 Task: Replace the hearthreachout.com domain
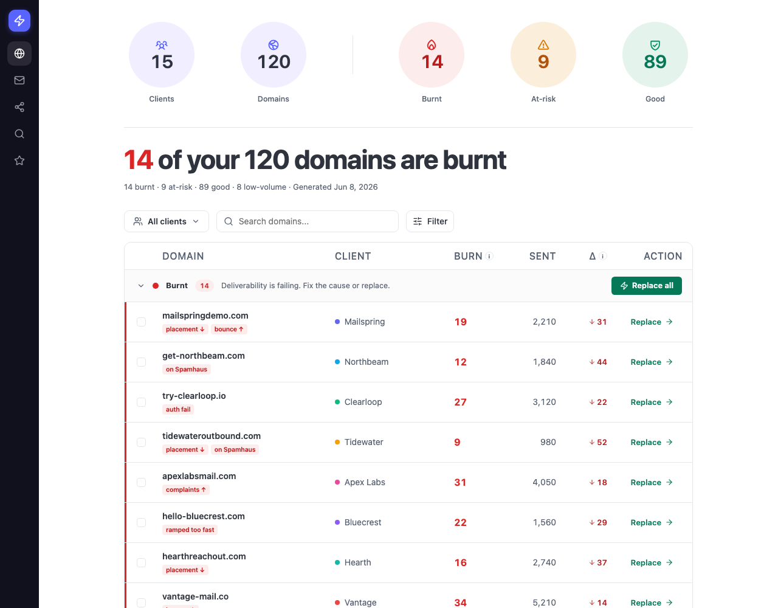pyautogui.click(x=652, y=562)
